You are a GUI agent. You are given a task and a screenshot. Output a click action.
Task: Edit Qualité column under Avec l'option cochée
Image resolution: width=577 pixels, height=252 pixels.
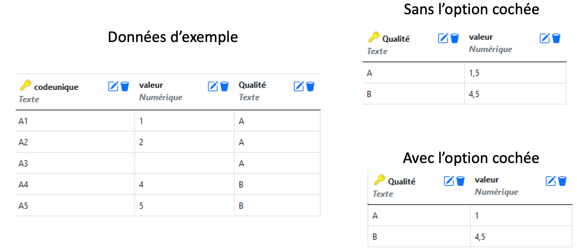449,181
